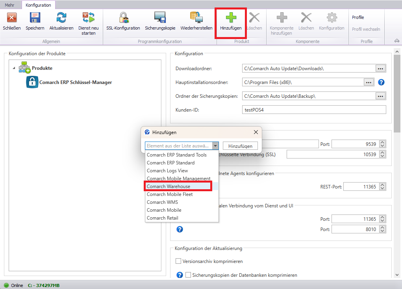Click Komponente hinzufügen icon
This screenshot has width=402, height=289.
[282, 17]
